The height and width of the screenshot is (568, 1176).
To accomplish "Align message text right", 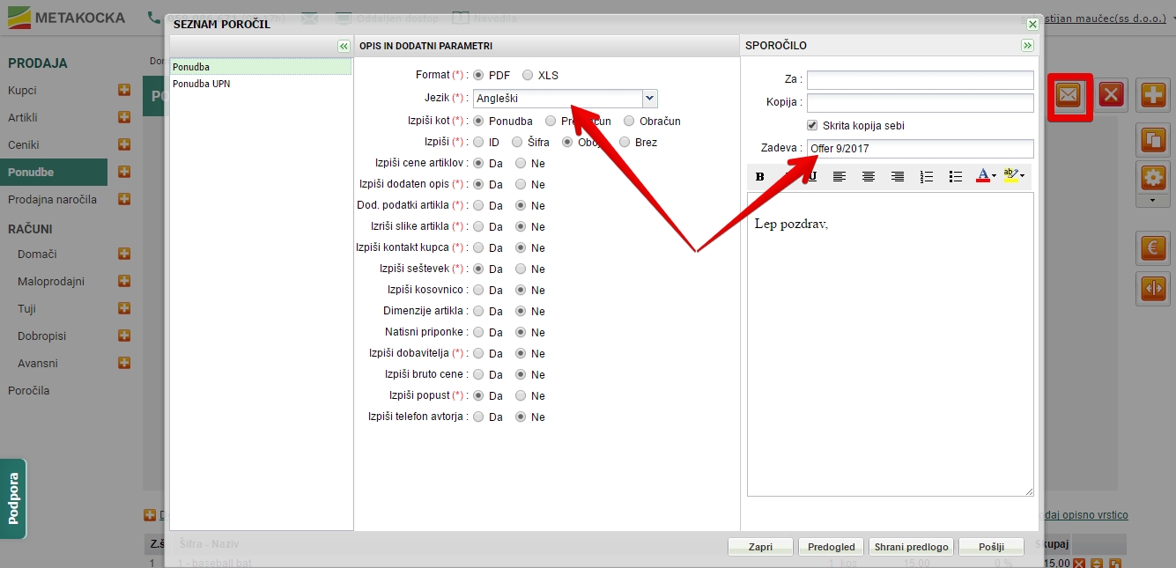I will (898, 176).
